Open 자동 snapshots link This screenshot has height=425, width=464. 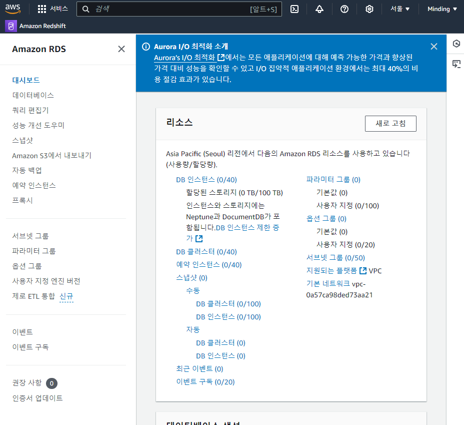pyautogui.click(x=193, y=329)
